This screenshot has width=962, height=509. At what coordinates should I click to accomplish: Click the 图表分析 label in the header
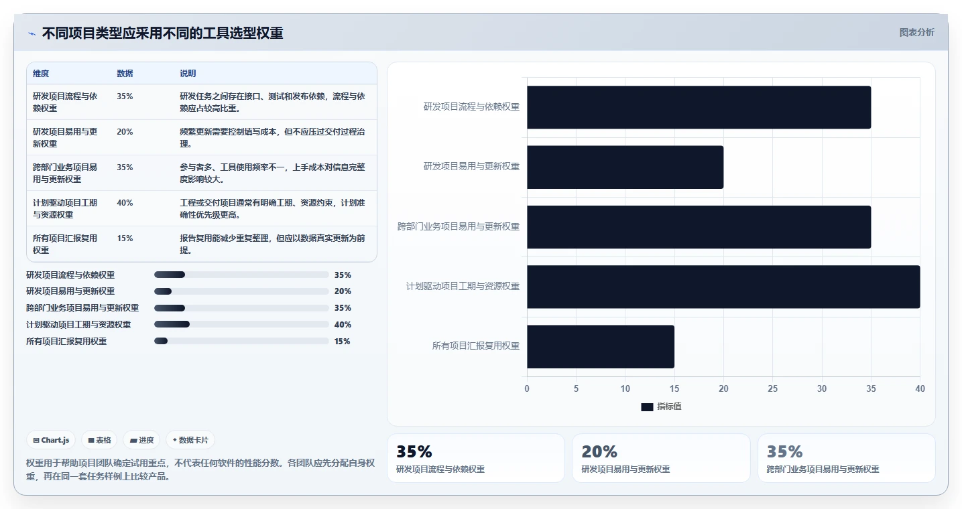pos(916,32)
